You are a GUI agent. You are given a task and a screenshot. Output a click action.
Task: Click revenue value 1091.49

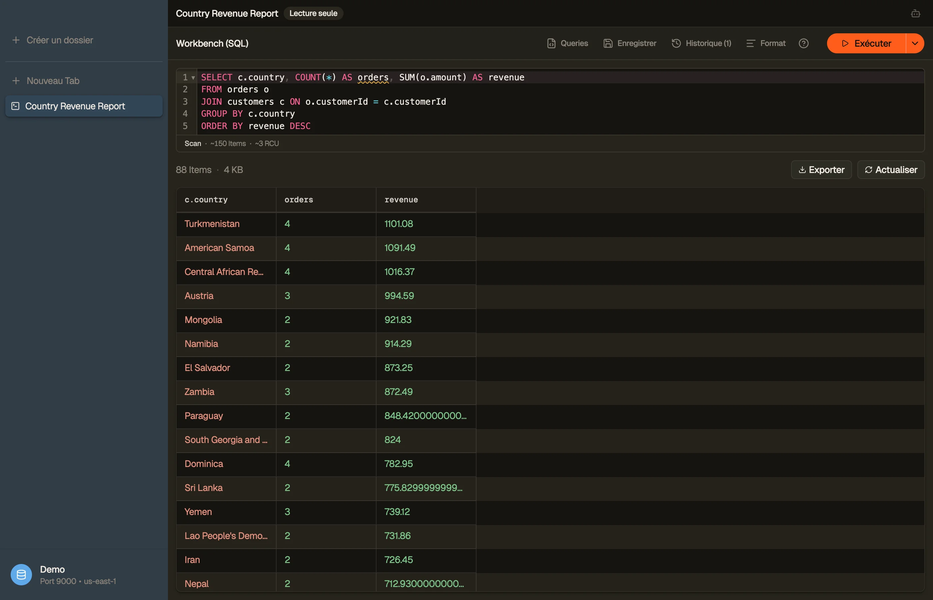pyautogui.click(x=400, y=248)
